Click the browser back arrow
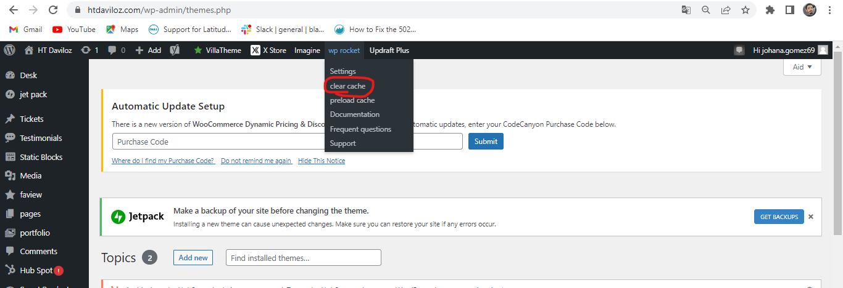The image size is (843, 288). (13, 10)
